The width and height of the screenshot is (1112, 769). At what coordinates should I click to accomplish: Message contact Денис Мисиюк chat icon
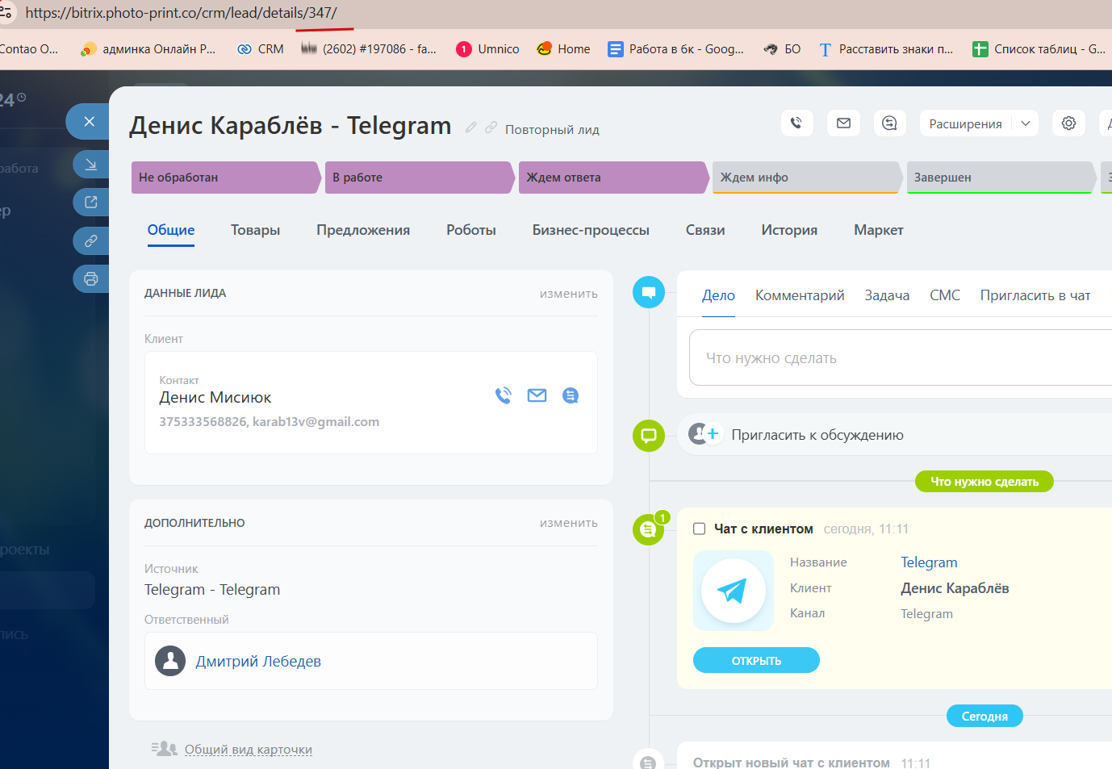(571, 395)
